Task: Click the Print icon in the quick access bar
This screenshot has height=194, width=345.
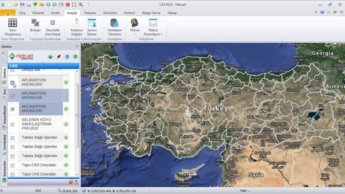Action: 29,5
